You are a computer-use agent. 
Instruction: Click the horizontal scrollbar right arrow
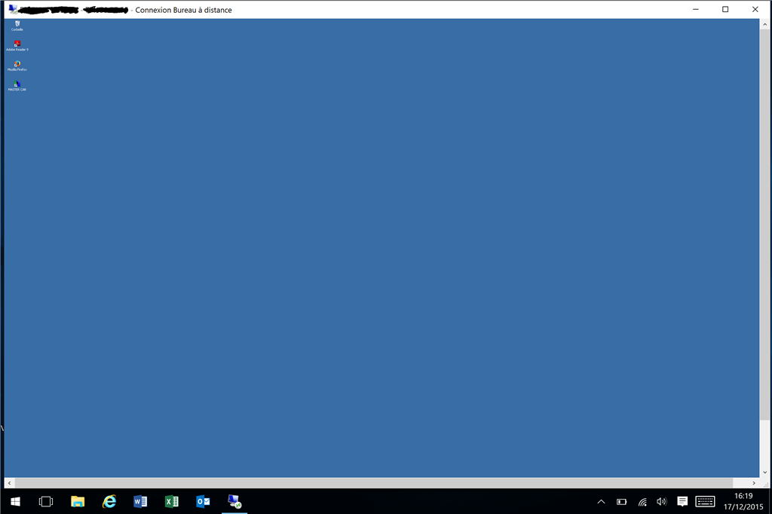point(754,483)
